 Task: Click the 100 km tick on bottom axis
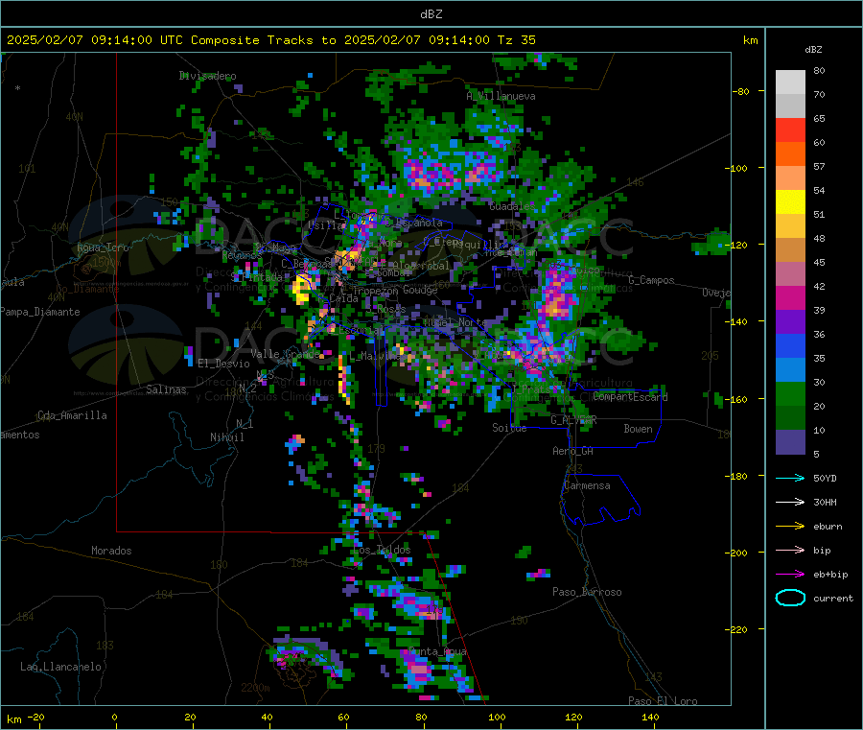[x=497, y=717]
